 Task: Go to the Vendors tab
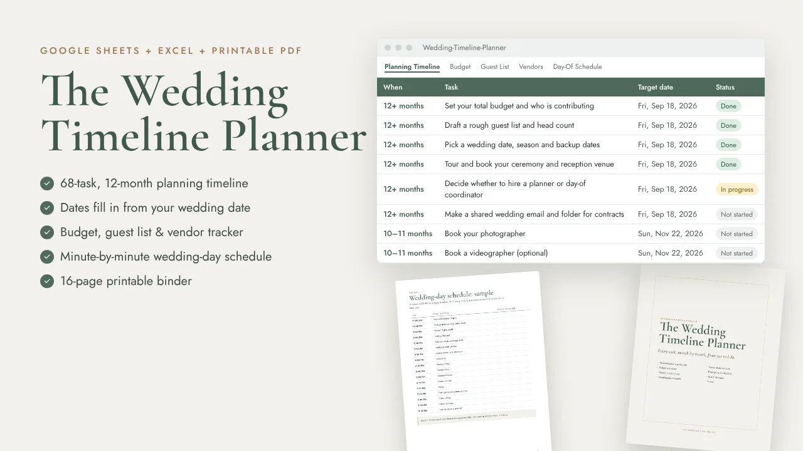tap(531, 66)
